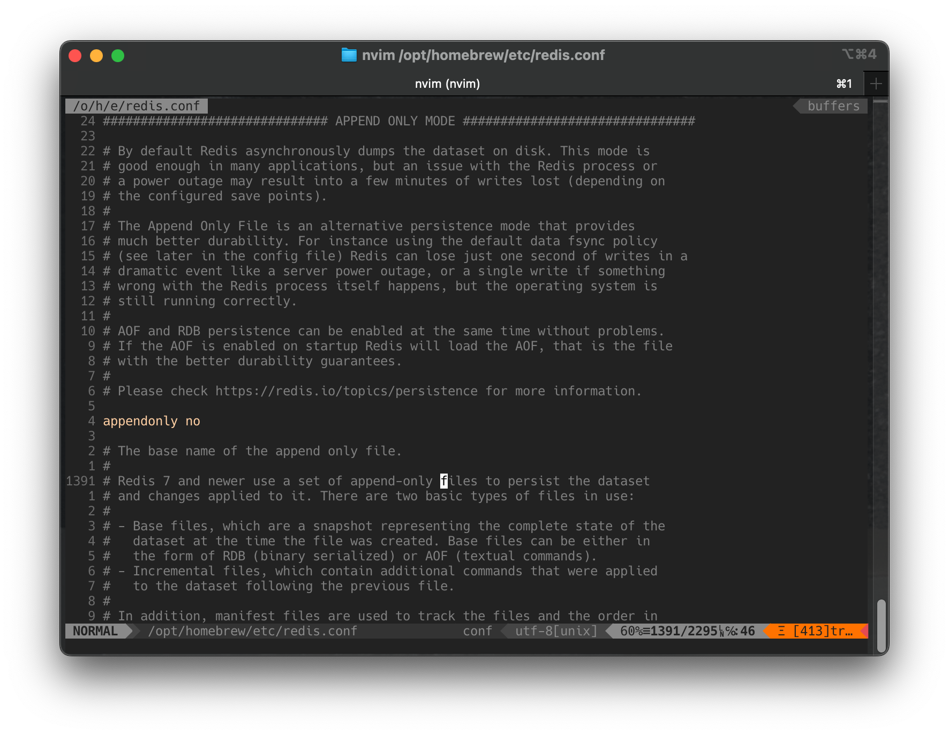949x735 pixels.
Task: Select the nvim (nvim) terminal tab
Action: pos(447,84)
